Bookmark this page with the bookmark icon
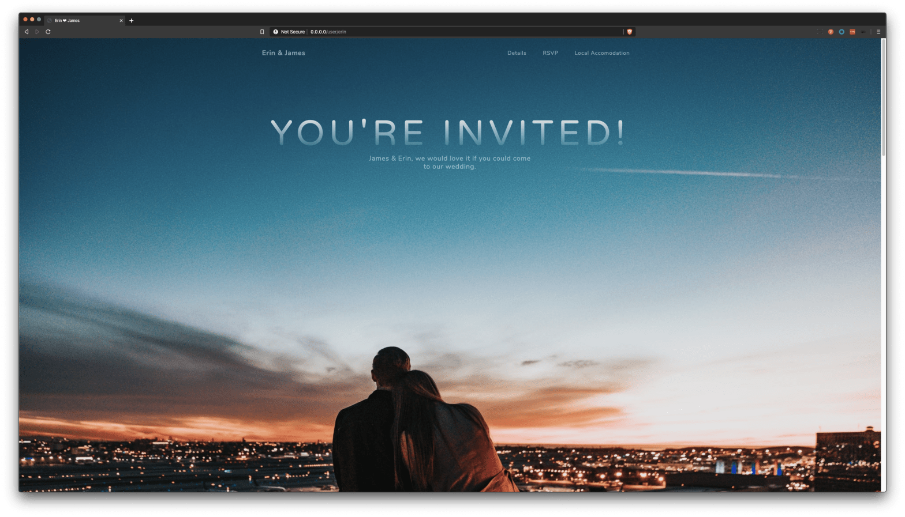This screenshot has width=905, height=517. click(x=262, y=32)
